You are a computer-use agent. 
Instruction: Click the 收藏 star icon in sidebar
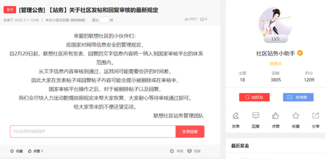click(x=296, y=115)
